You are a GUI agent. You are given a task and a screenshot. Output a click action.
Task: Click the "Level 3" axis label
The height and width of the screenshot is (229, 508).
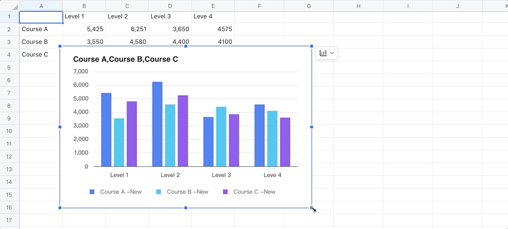[x=221, y=175]
